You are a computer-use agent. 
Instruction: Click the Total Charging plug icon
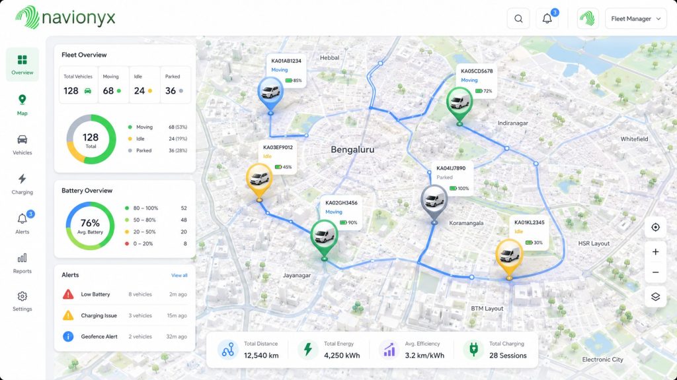[x=473, y=350]
